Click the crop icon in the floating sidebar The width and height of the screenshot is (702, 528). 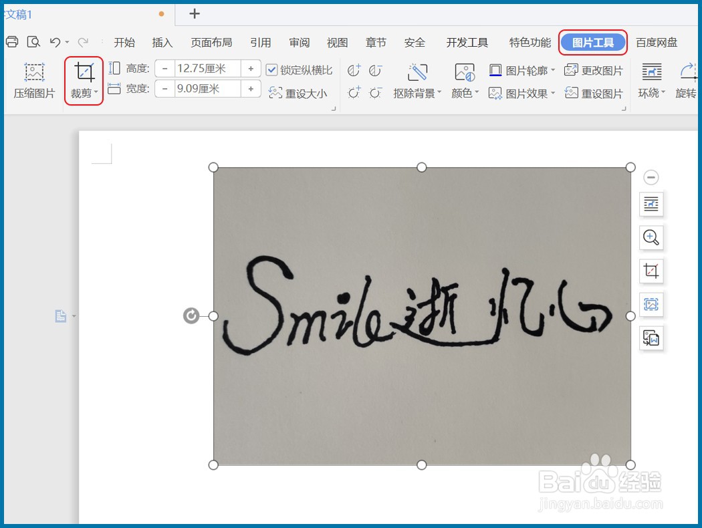pos(651,271)
